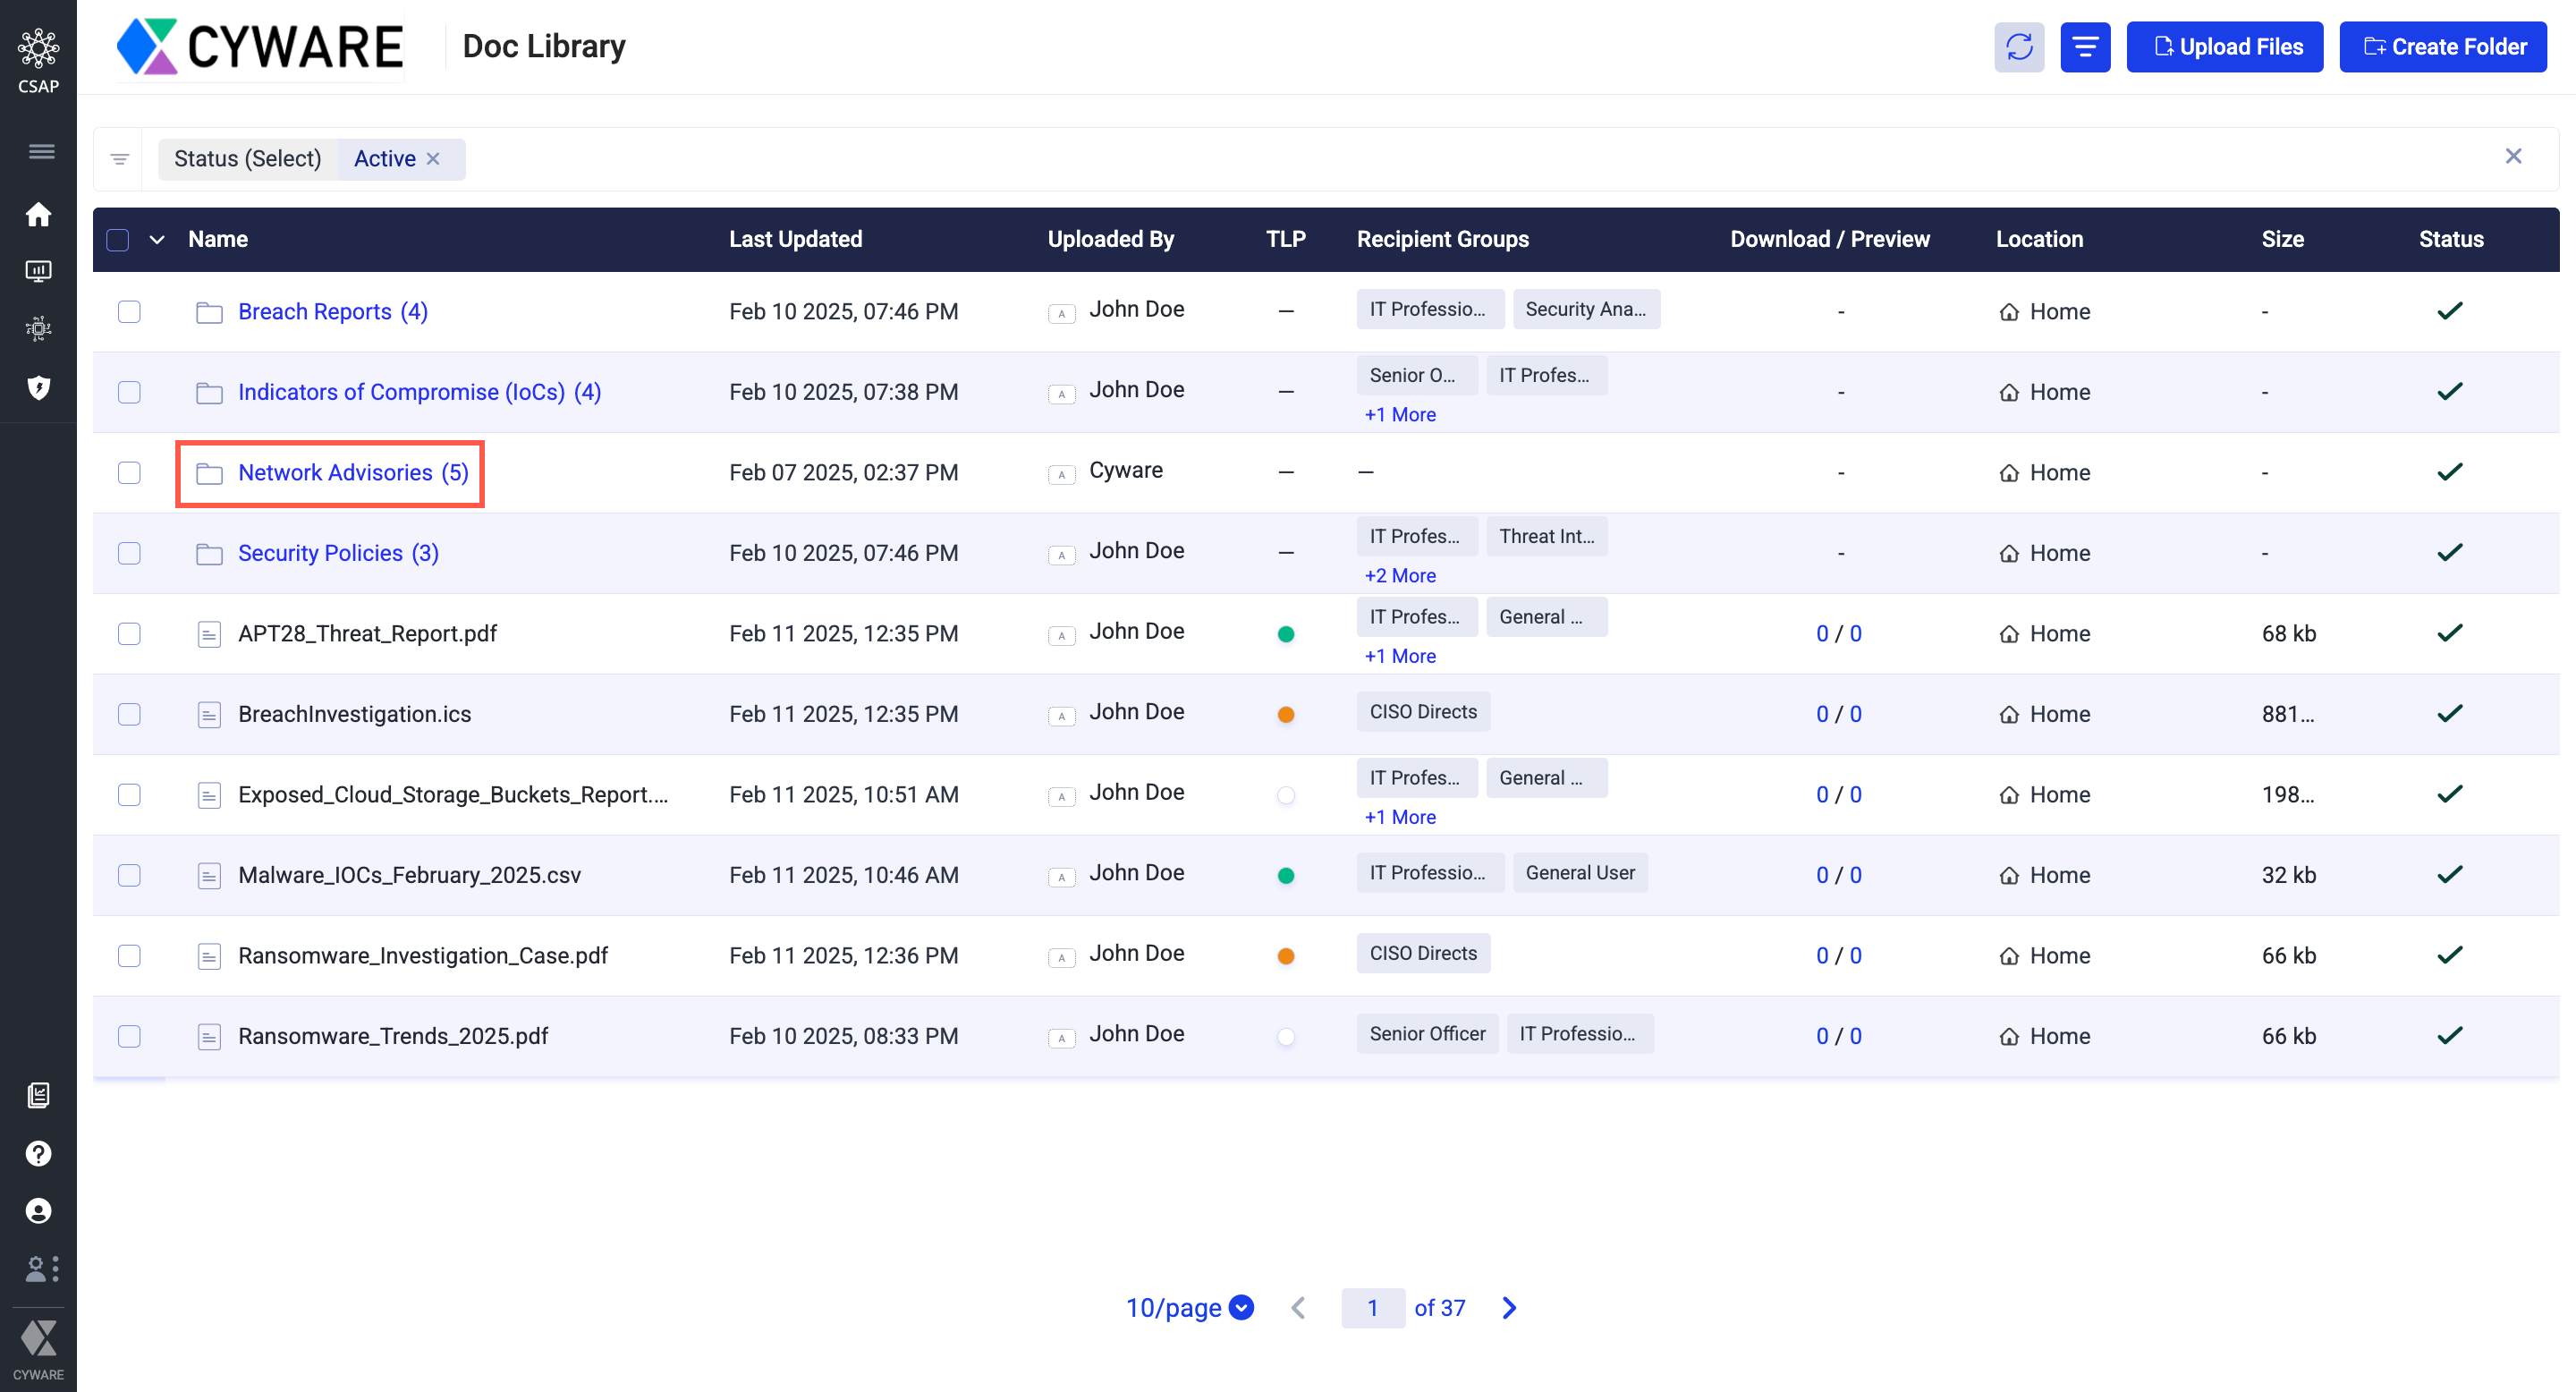Toggle the select-all checkbox in table header
Screen dimensions: 2576x1392
[x=118, y=240]
